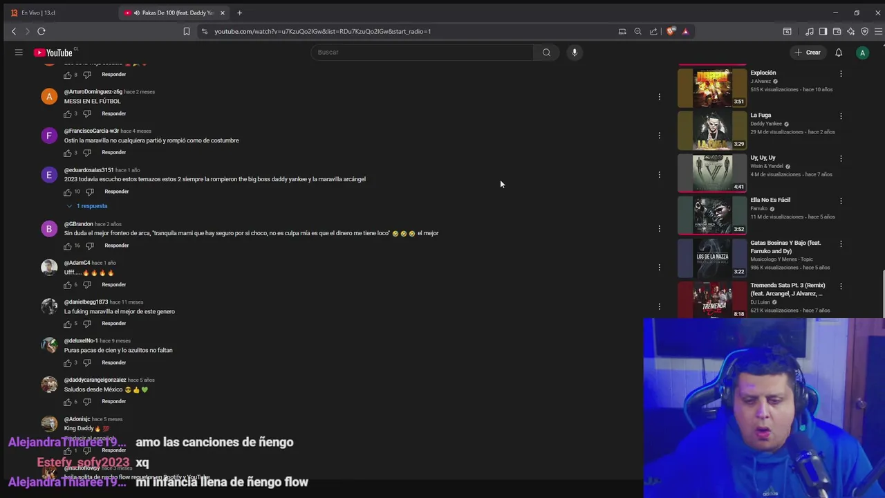Click browser zoom magnifier icon
The width and height of the screenshot is (885, 498).
pyautogui.click(x=637, y=31)
